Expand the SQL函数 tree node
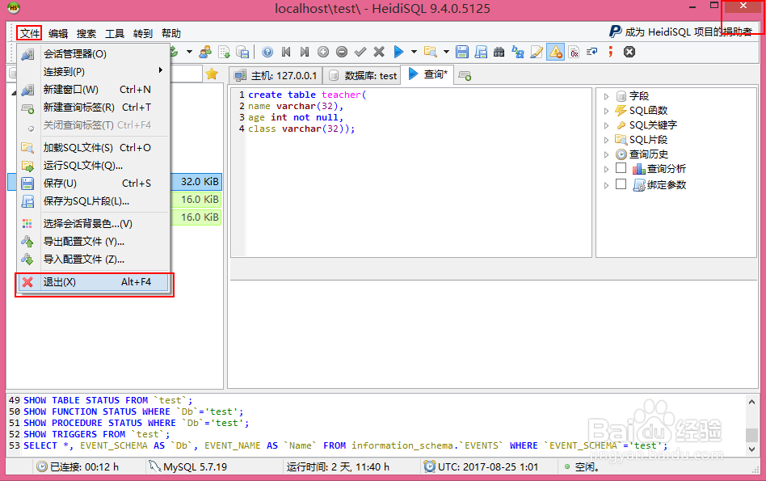The image size is (766, 481). point(606,111)
